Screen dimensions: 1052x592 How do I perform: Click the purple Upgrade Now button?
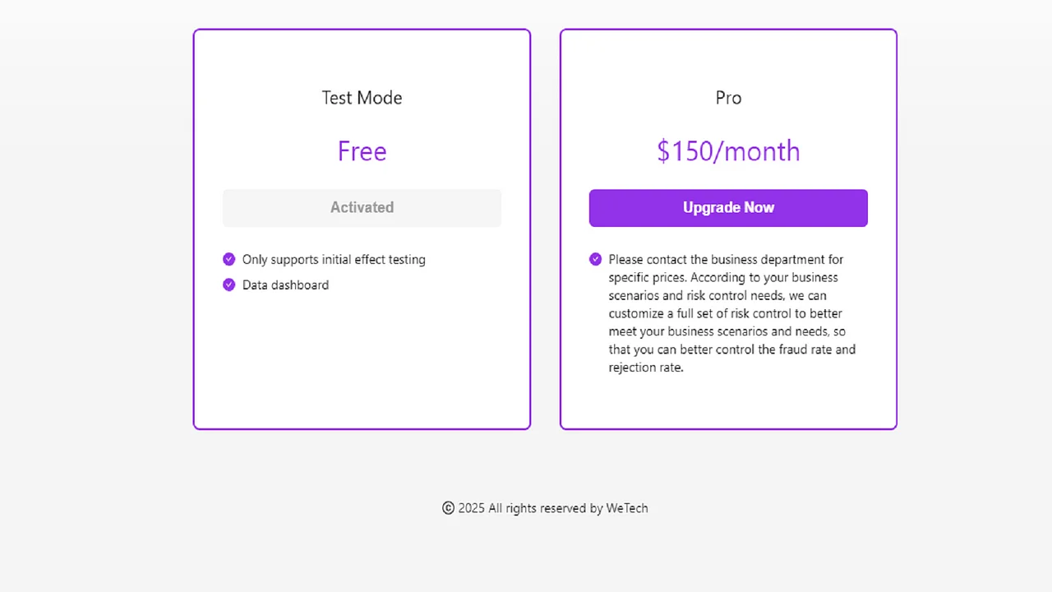click(x=728, y=208)
